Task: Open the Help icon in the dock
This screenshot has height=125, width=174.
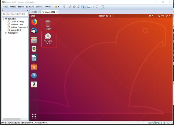Action: (34, 76)
